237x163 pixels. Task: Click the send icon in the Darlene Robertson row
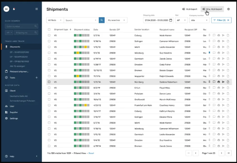pyautogui.click(x=223, y=82)
